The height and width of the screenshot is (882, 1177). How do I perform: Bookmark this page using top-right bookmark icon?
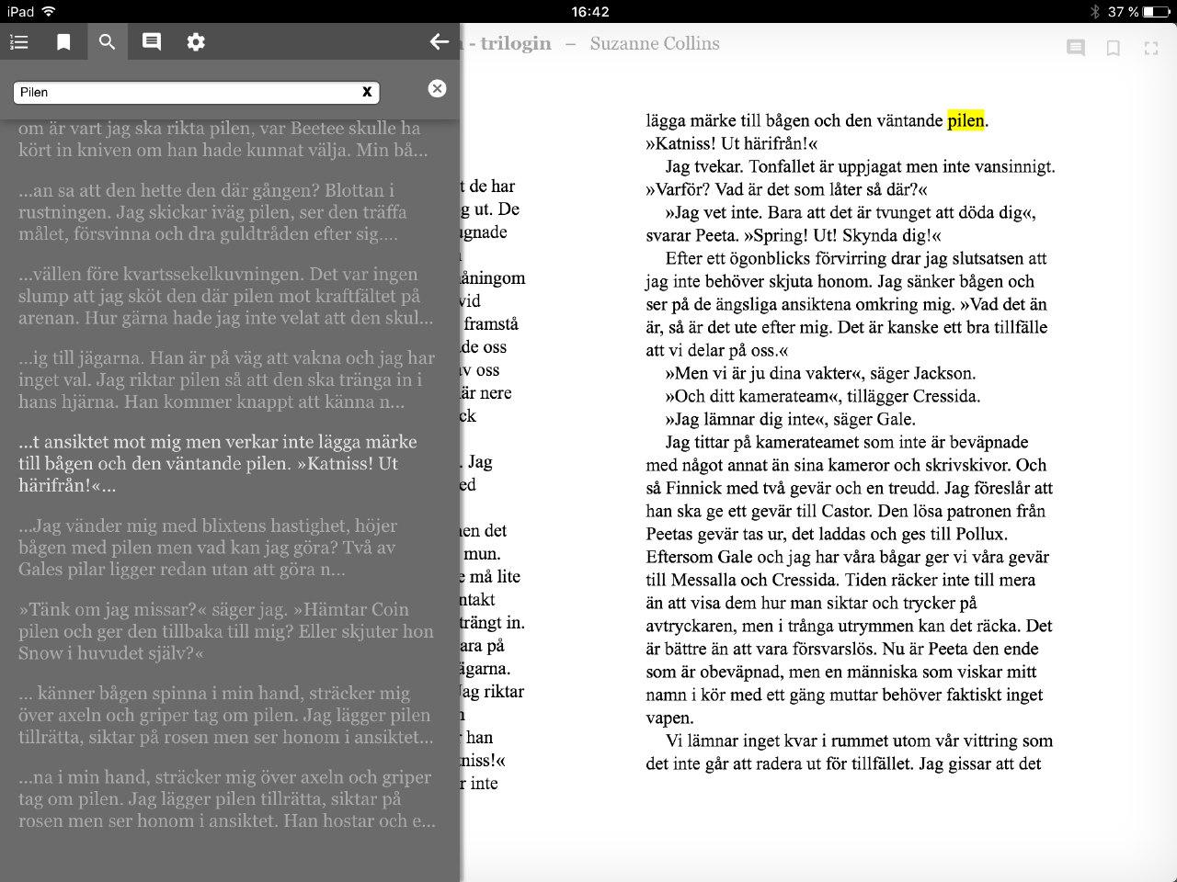(x=1113, y=48)
